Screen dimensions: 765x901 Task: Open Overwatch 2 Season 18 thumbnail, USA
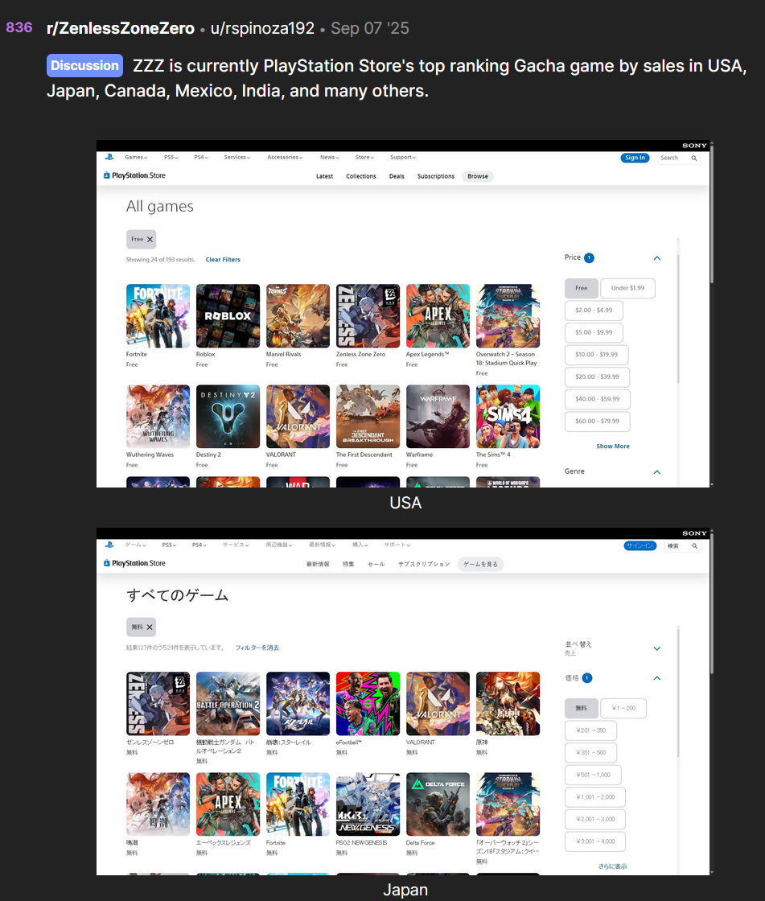(x=508, y=315)
